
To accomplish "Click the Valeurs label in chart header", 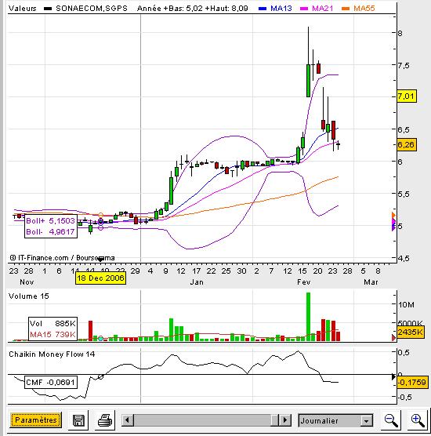I will tap(22, 9).
